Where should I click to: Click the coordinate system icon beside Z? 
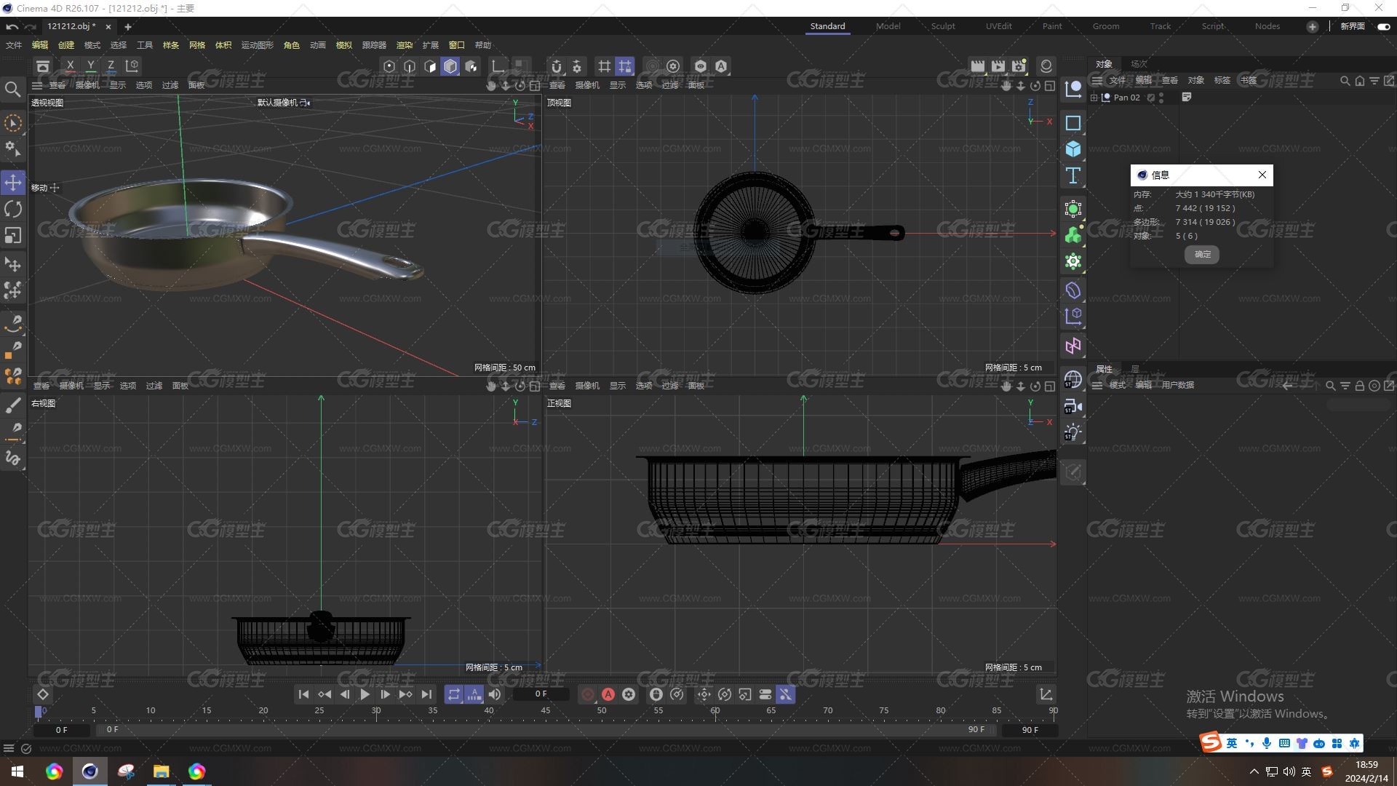click(x=132, y=66)
